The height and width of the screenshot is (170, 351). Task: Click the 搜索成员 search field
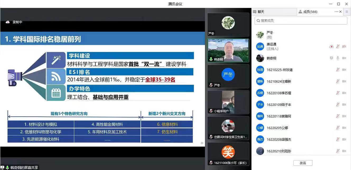(x=301, y=21)
